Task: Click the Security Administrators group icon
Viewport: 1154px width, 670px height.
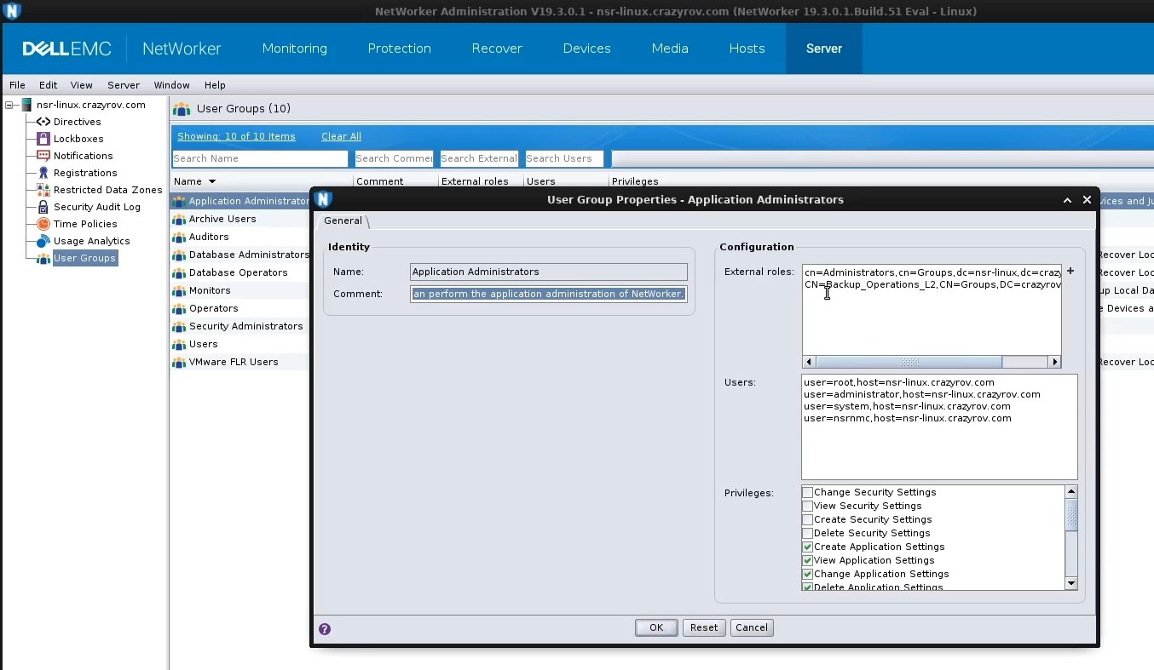Action: 179,327
